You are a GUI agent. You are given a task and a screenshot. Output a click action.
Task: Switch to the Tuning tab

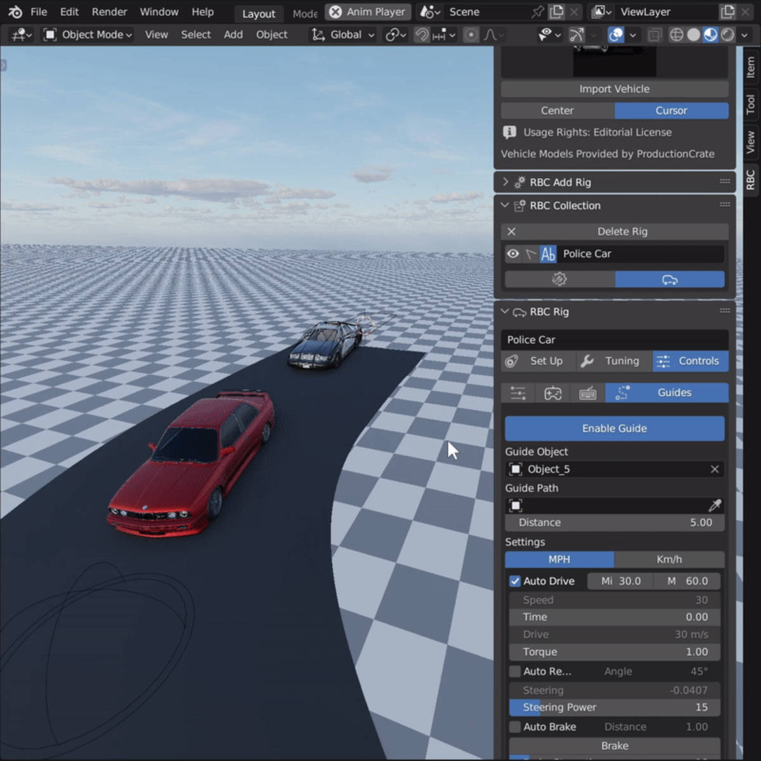[613, 361]
